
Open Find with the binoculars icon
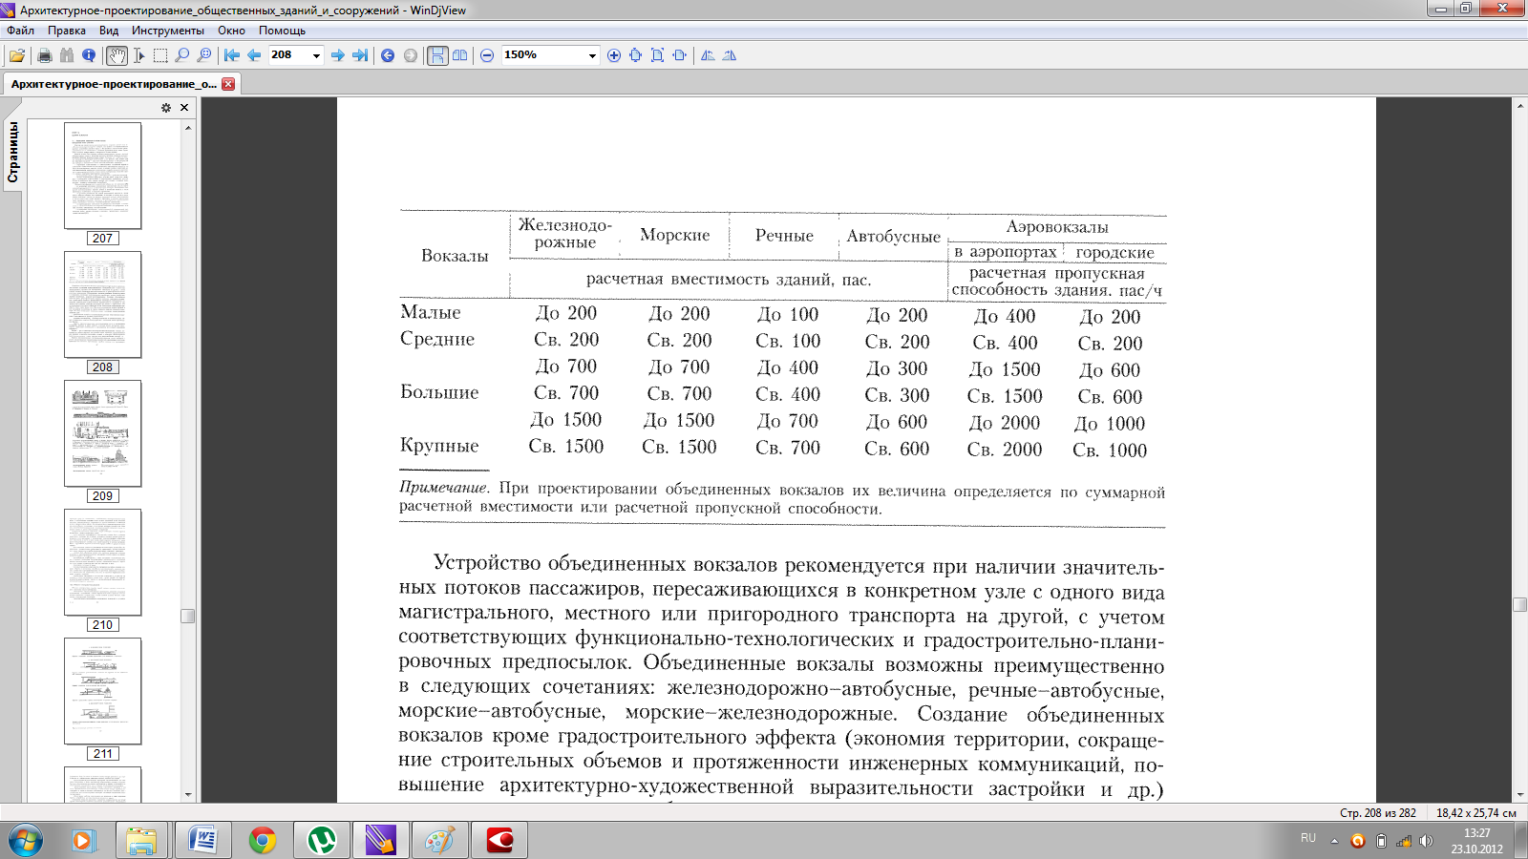coord(66,55)
